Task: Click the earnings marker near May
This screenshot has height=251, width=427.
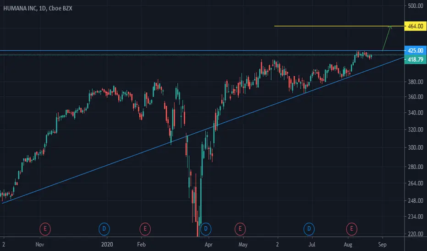Action: pos(240,229)
